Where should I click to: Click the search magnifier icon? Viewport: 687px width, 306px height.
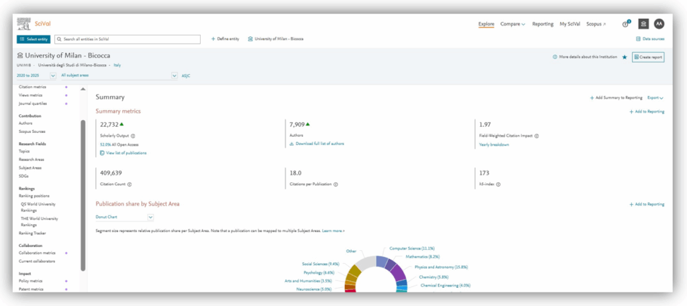pos(59,39)
